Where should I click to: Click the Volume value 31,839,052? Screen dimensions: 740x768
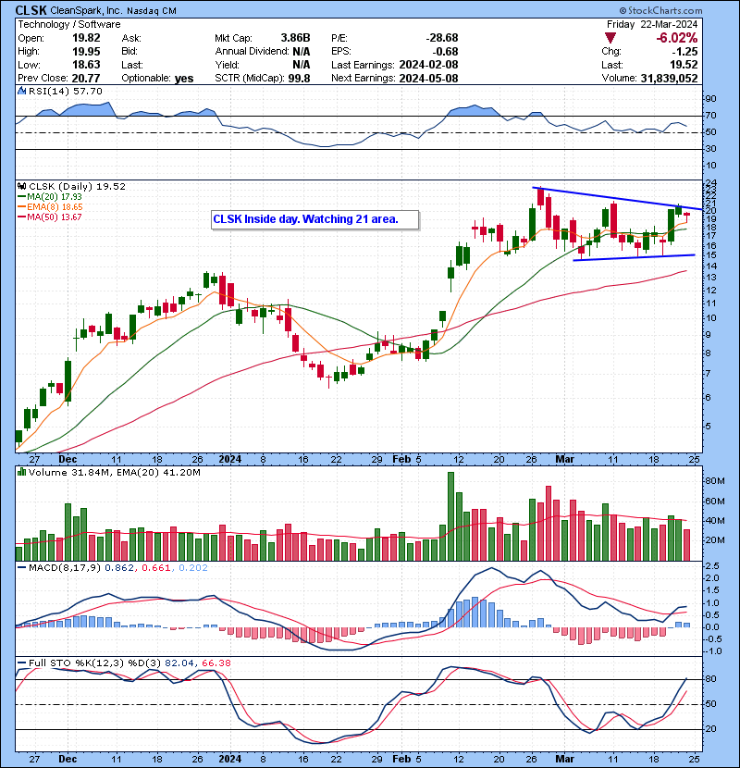pyautogui.click(x=669, y=79)
